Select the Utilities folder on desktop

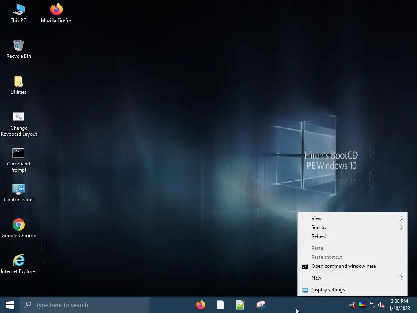tap(19, 85)
